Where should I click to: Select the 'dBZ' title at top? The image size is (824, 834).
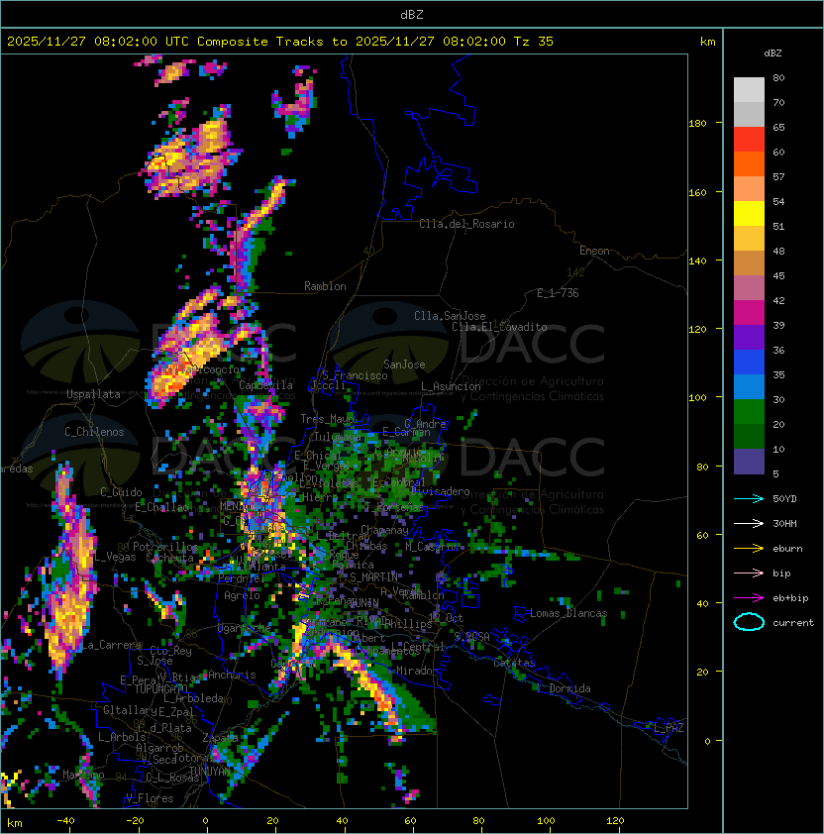coord(412,14)
